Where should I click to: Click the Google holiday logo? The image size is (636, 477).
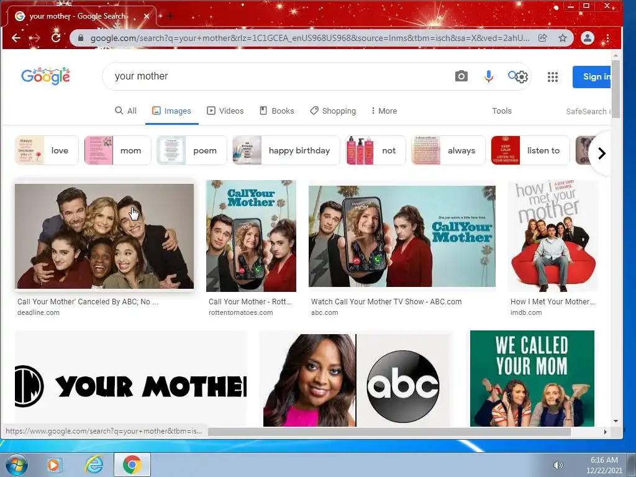[x=45, y=76]
